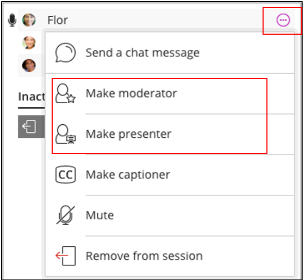This screenshot has height=280, width=304.
Task: Click Flor's microphone status icon
Action: click(12, 20)
